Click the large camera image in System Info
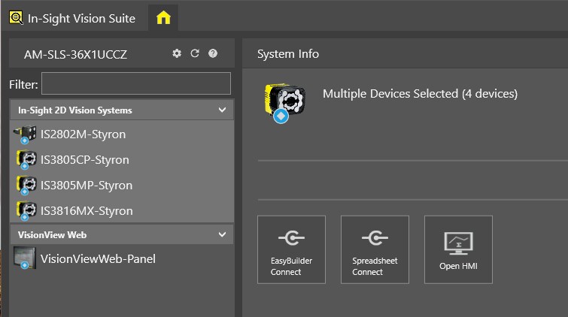The height and width of the screenshot is (317, 568). [284, 103]
